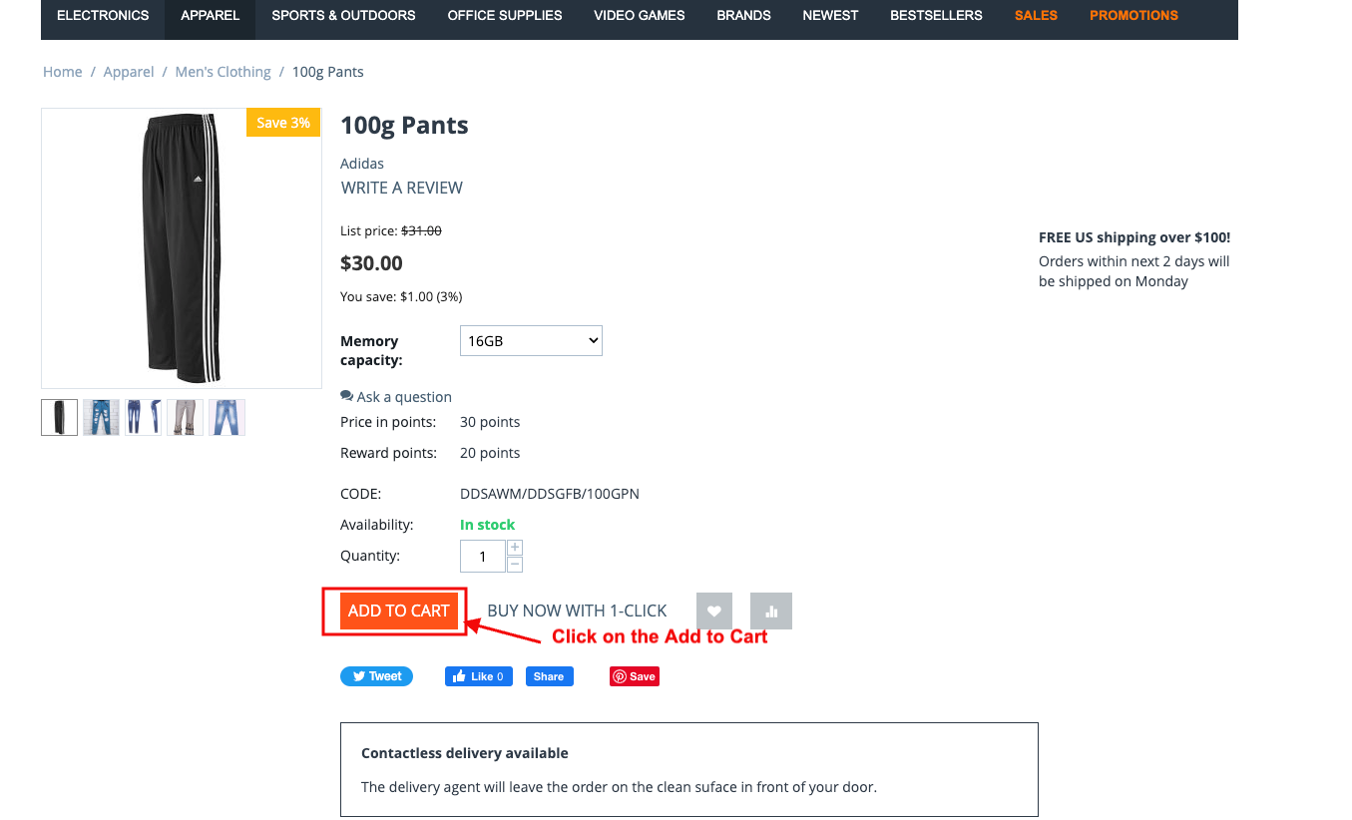
Task: Add item to wishlist with heart icon
Action: tap(714, 611)
